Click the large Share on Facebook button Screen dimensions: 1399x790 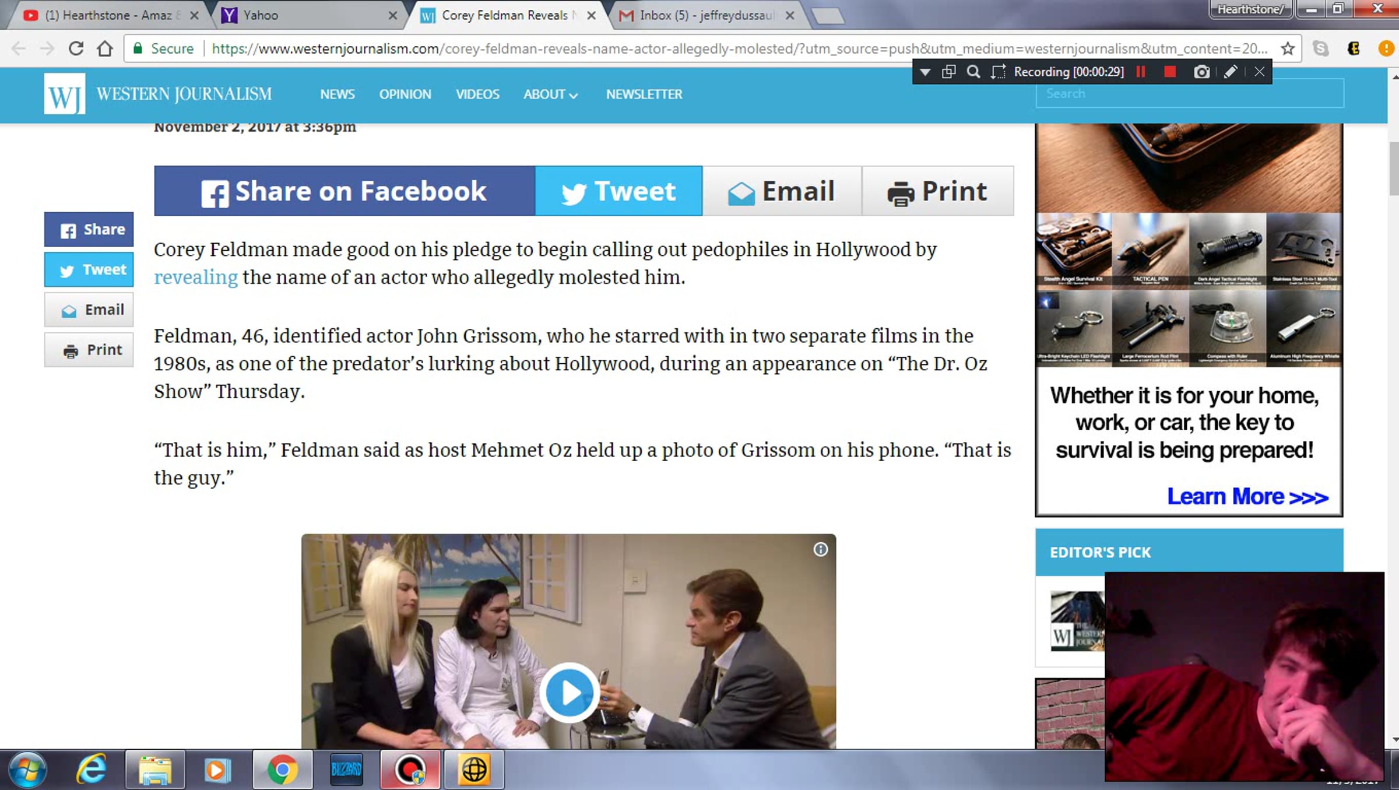click(345, 191)
